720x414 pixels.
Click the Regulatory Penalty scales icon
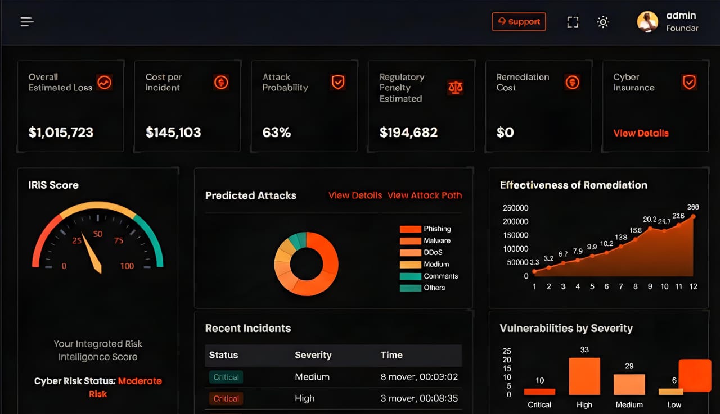[x=455, y=87]
